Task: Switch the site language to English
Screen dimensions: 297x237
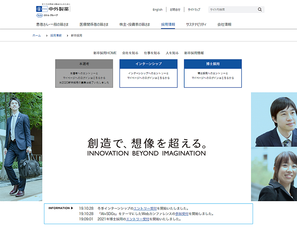Action: pyautogui.click(x=158, y=9)
